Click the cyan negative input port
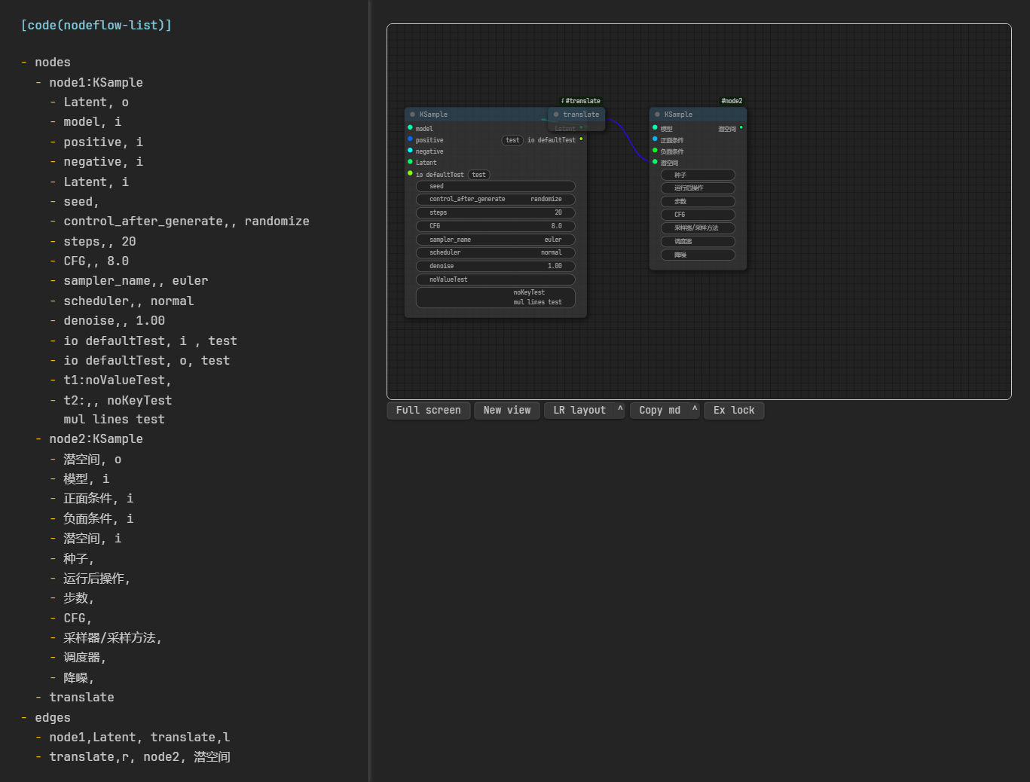 [x=410, y=151]
